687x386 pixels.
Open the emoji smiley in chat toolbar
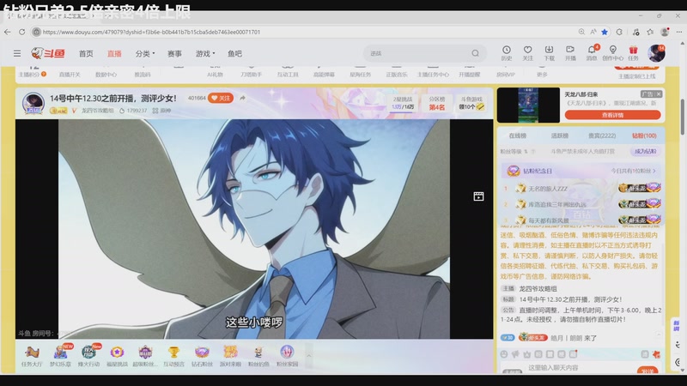pyautogui.click(x=504, y=354)
